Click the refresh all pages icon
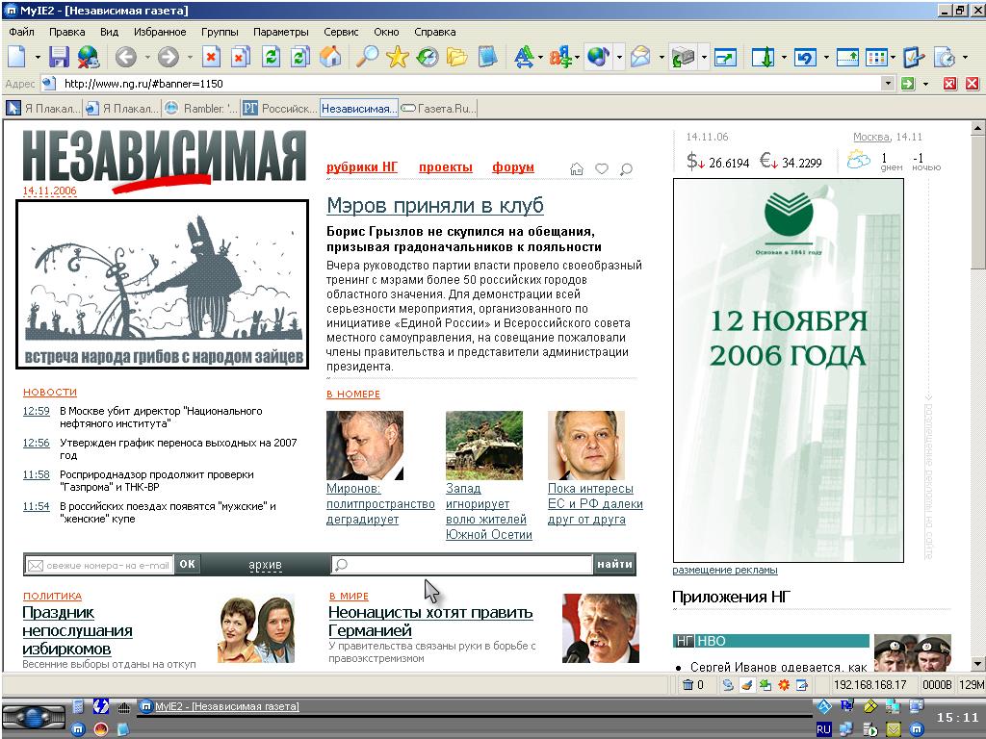Image resolution: width=986 pixels, height=739 pixels. tap(300, 57)
